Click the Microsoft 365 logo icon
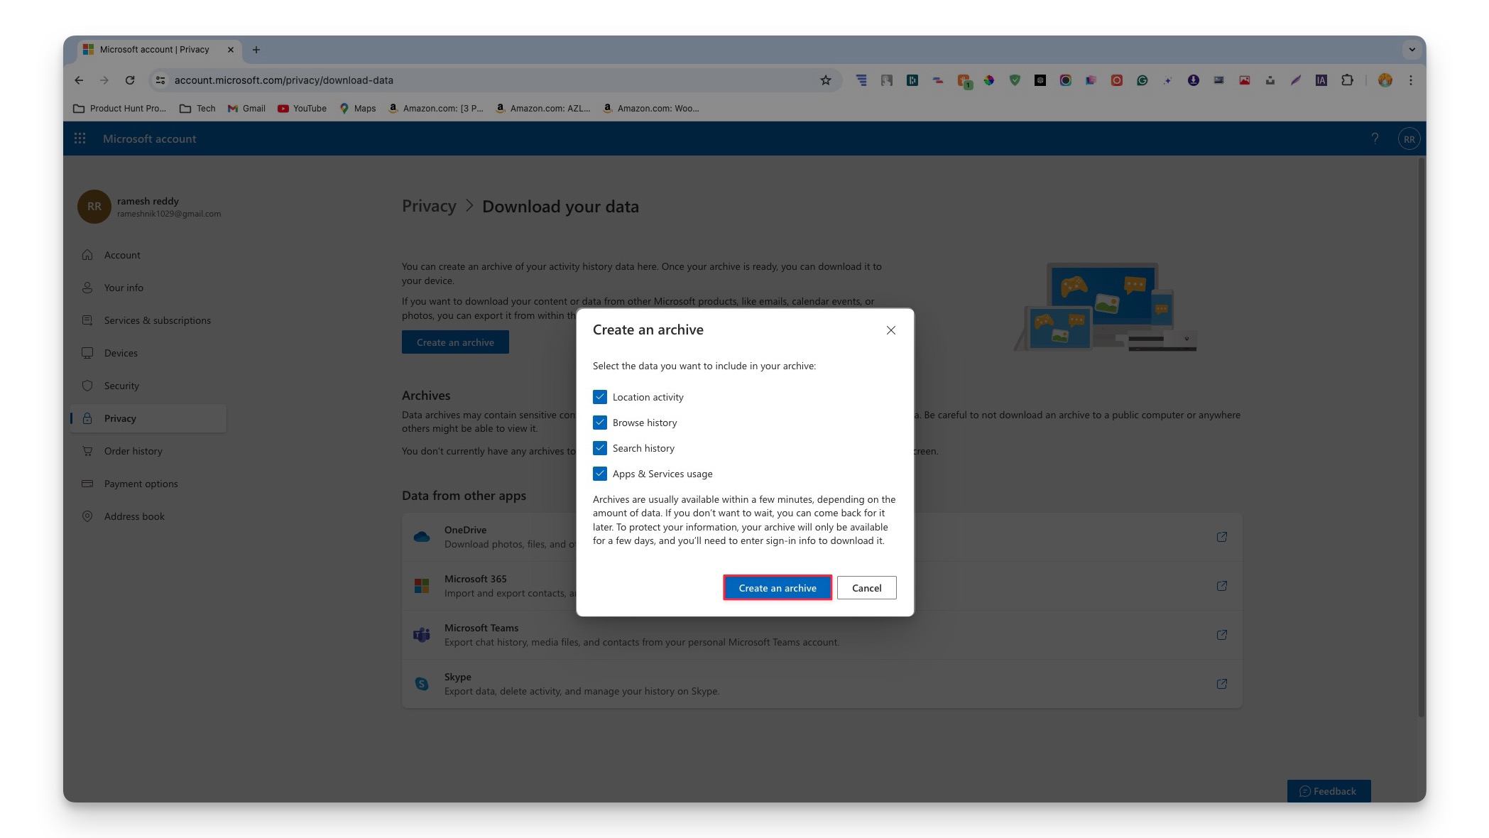1489x838 pixels. [x=422, y=586]
